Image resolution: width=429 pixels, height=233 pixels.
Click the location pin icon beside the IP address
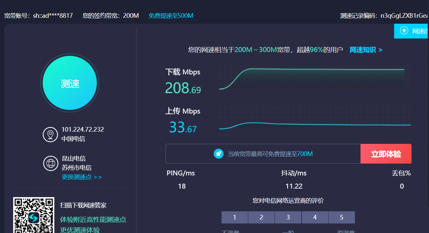pos(50,134)
